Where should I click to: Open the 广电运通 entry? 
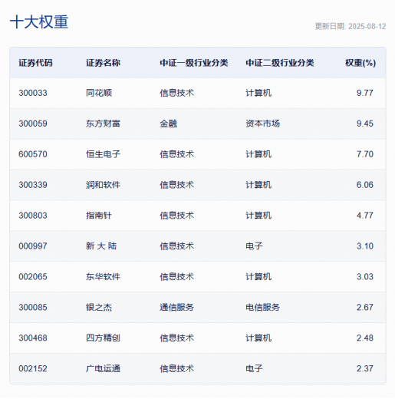(103, 368)
